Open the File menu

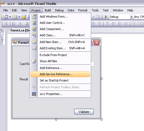tap(5, 10)
